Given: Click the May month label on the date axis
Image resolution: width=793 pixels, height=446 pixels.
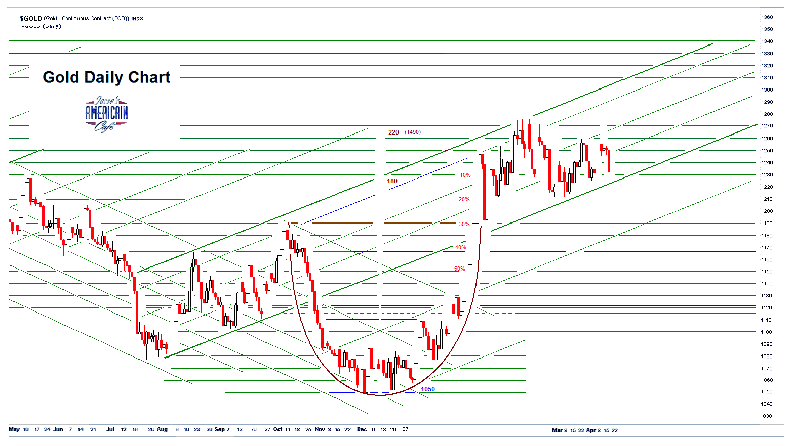Looking at the screenshot, I should 15,429.
